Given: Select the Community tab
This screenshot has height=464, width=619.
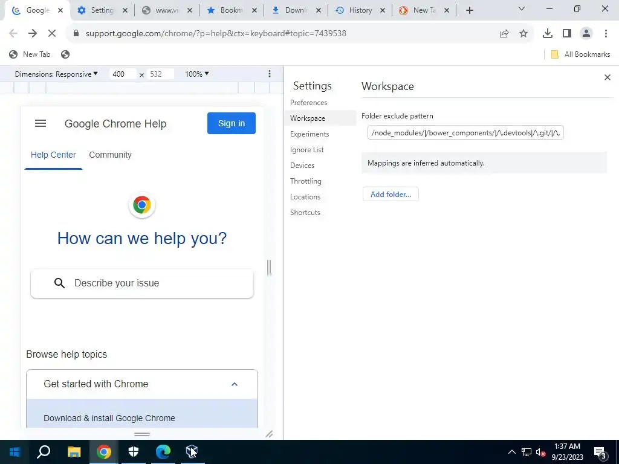Looking at the screenshot, I should (110, 155).
